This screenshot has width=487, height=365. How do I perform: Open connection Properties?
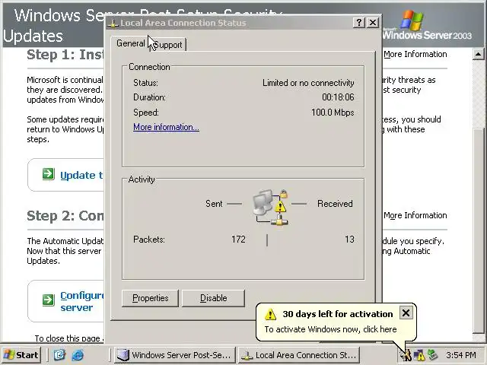tap(151, 298)
